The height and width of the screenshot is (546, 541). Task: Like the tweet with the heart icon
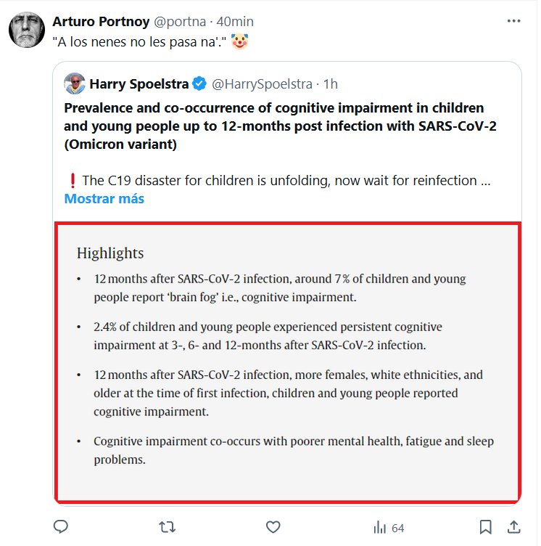point(273,526)
